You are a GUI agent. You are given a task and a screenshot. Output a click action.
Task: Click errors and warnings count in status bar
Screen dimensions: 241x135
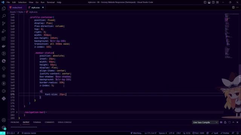click(11, 133)
